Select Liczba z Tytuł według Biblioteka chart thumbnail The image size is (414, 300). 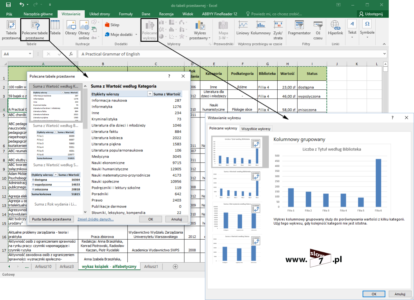240,152
